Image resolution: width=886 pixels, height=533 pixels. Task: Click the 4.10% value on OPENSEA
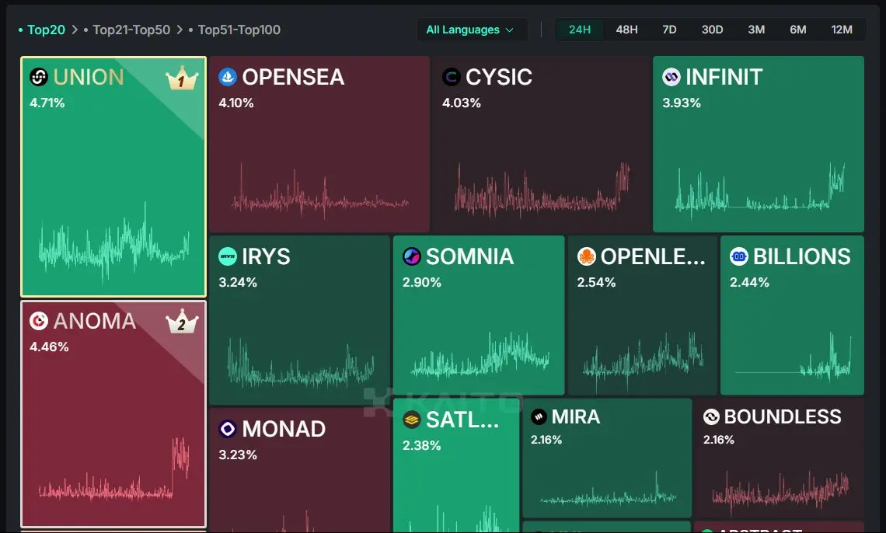click(236, 103)
